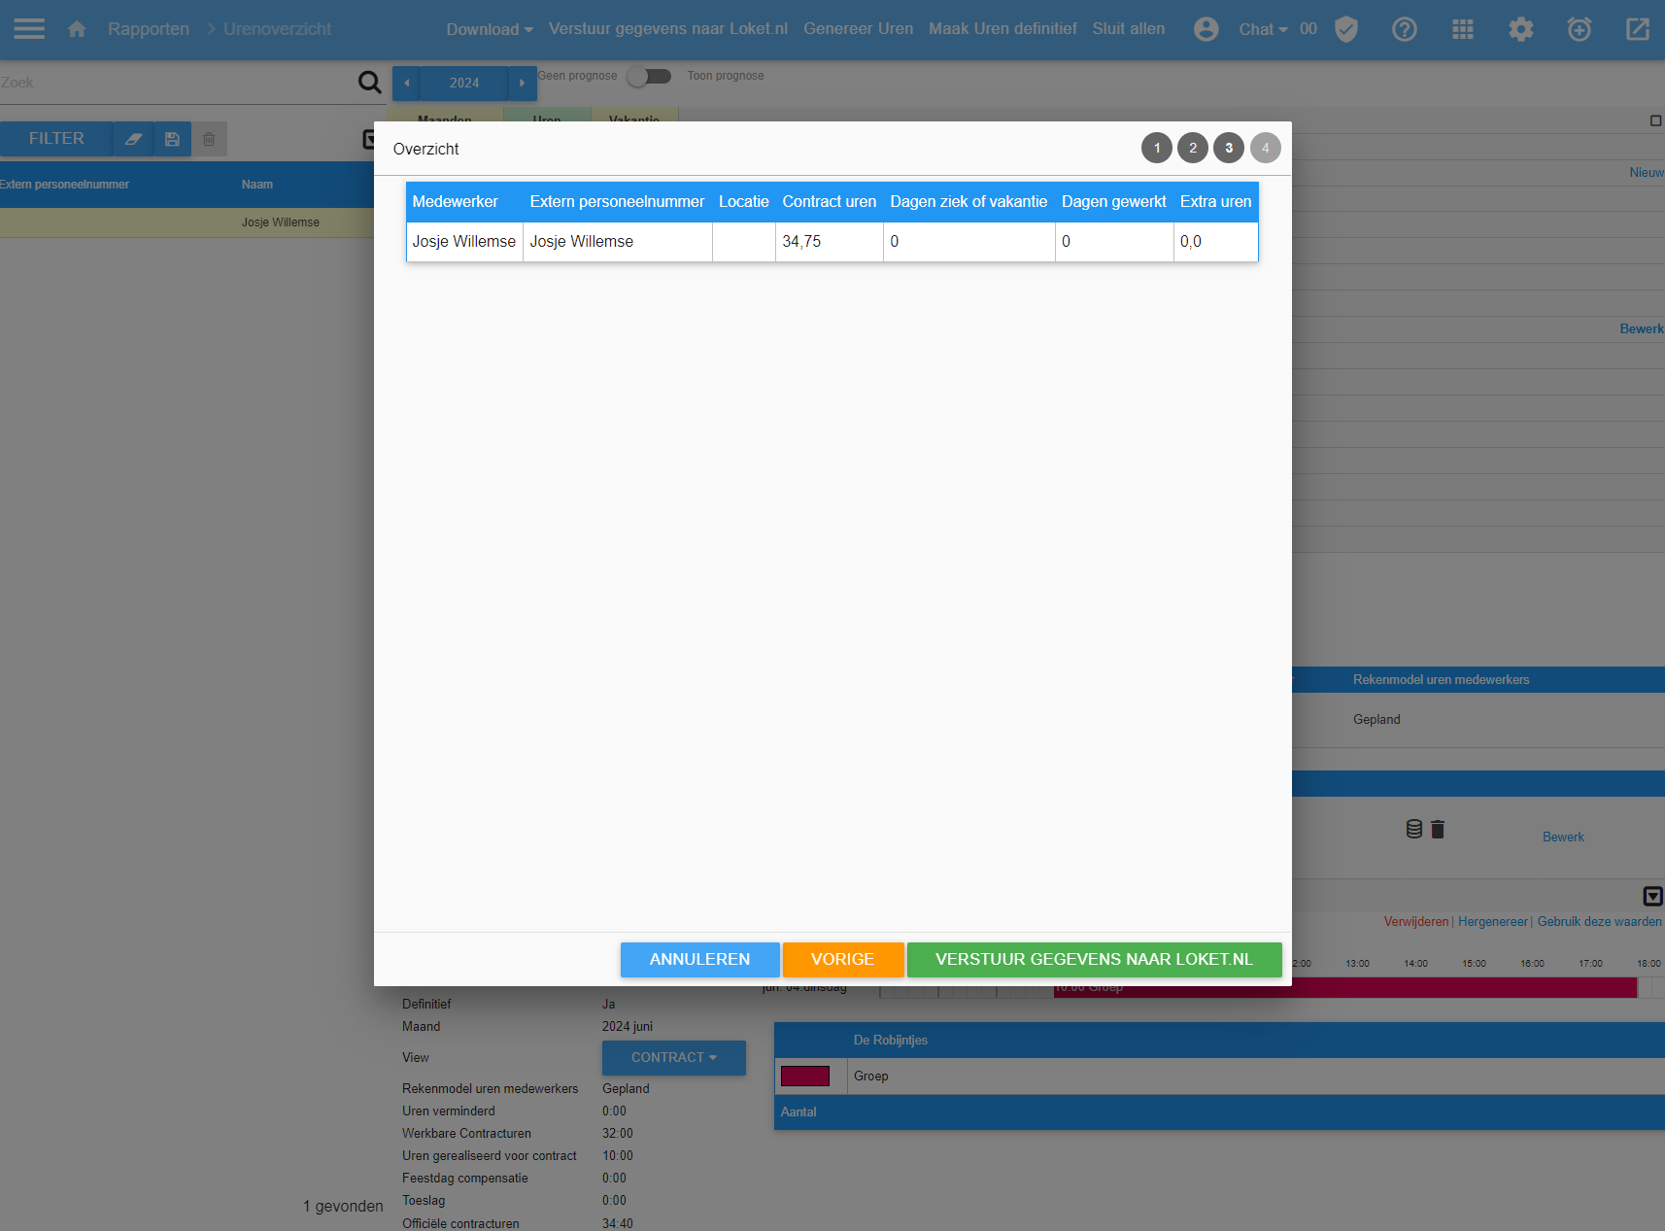This screenshot has height=1231, width=1665.
Task: Open settings via the gear icon
Action: pyautogui.click(x=1520, y=29)
